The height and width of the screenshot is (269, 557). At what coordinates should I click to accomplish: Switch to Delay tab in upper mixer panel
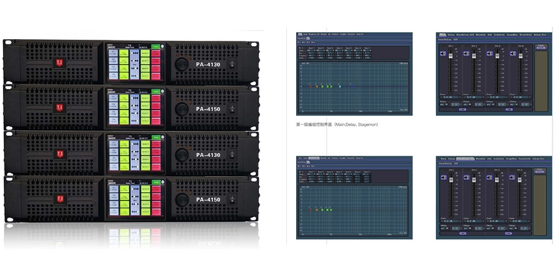click(x=451, y=35)
